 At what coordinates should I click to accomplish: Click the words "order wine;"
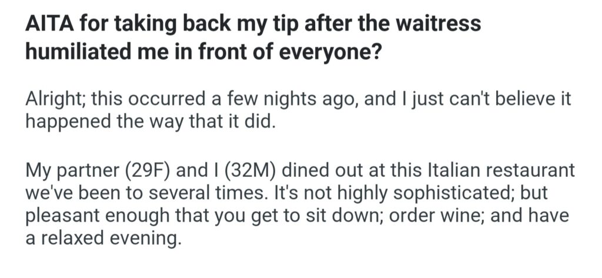[431, 216]
